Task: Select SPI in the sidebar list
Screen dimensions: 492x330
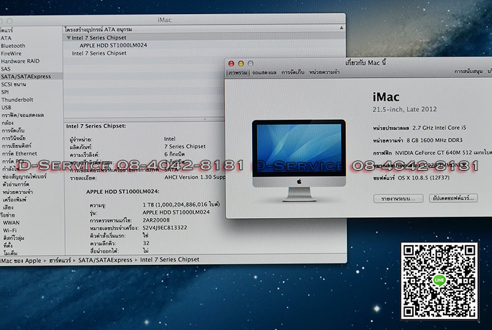Action: (5, 92)
